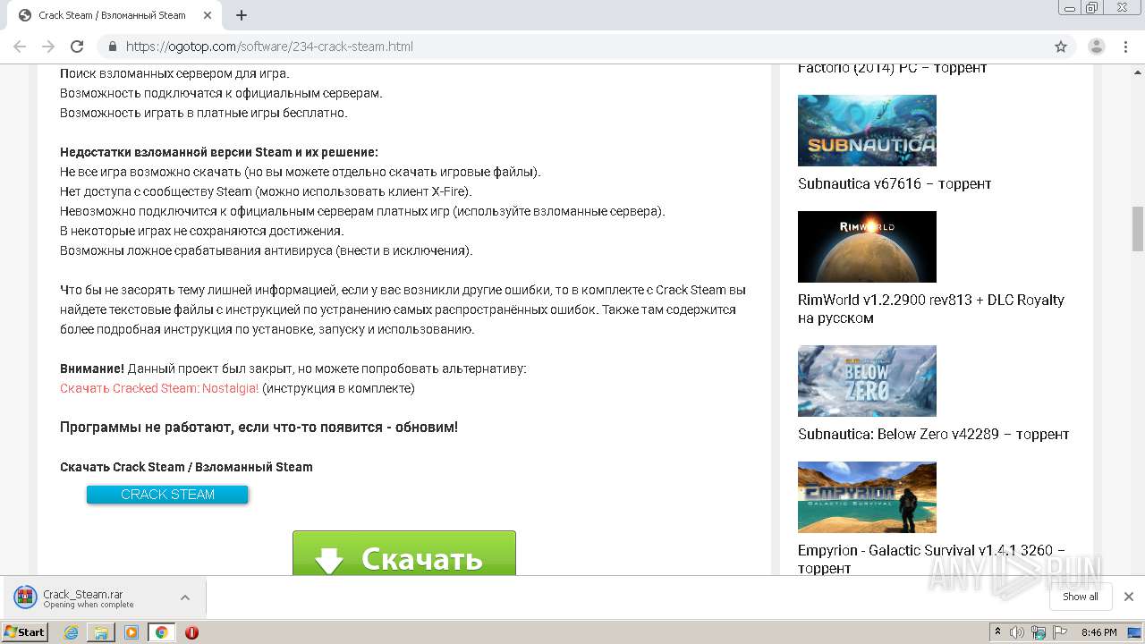The width and height of the screenshot is (1145, 644).
Task: Bookmark this page with the star icon
Action: pos(1061,47)
